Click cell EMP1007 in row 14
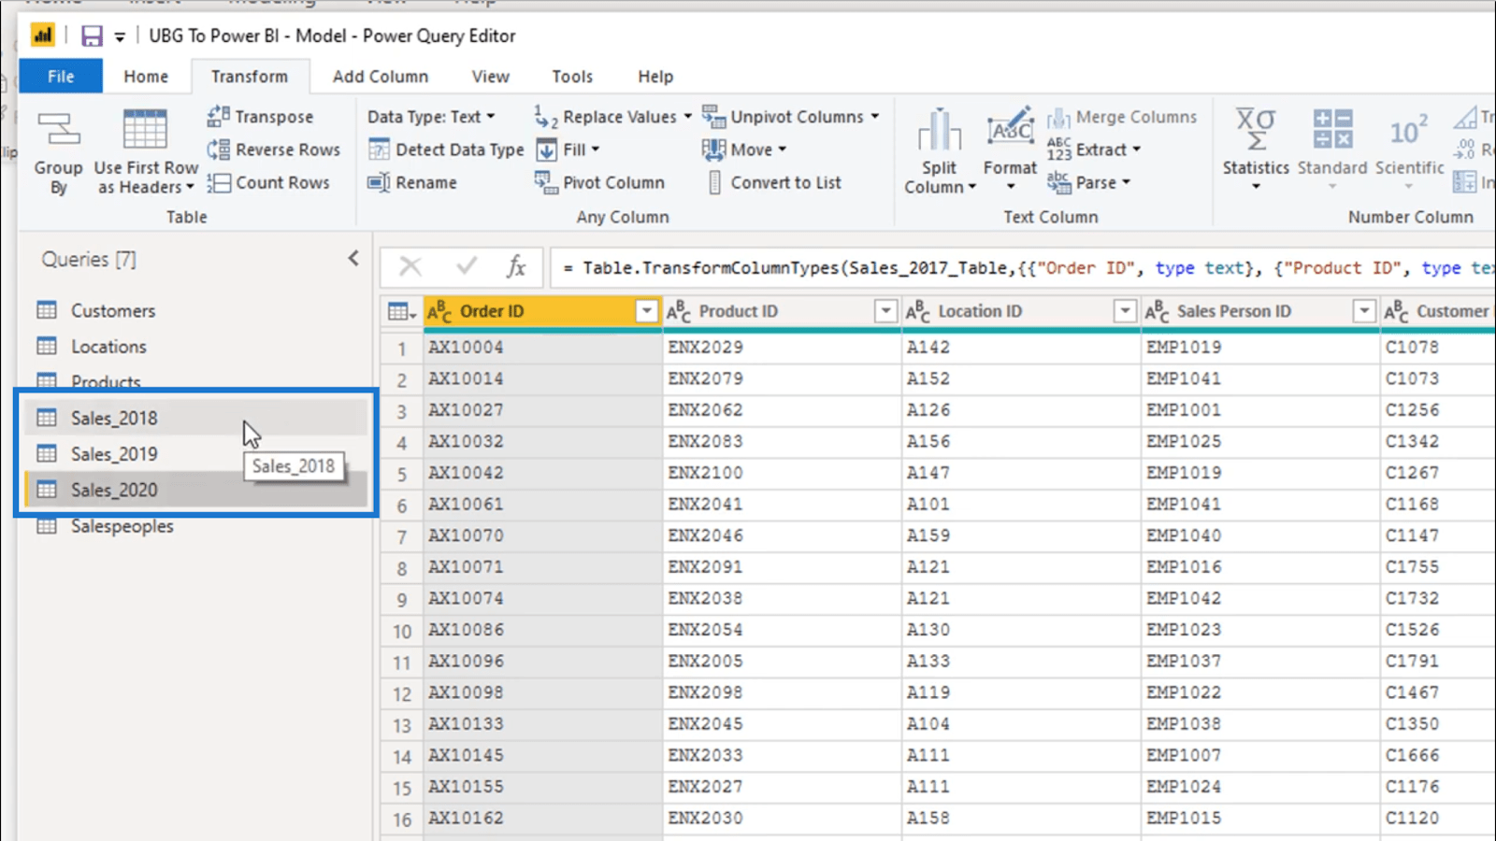 [1260, 755]
